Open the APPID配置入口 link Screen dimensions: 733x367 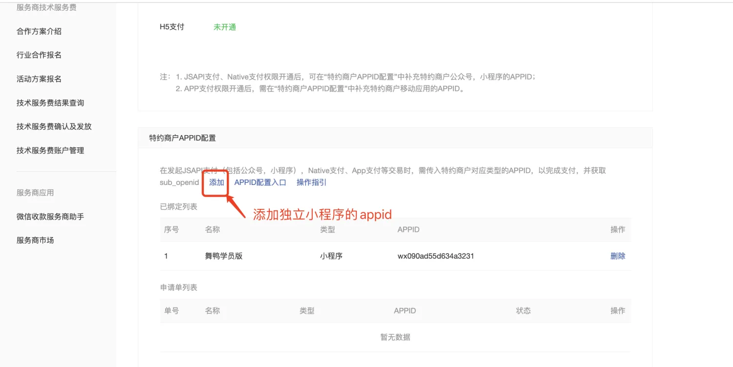coord(260,183)
